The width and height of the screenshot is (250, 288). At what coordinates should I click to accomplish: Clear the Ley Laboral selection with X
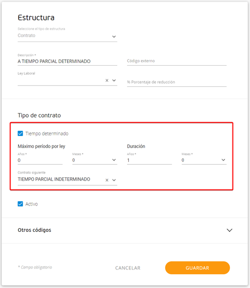point(107,80)
